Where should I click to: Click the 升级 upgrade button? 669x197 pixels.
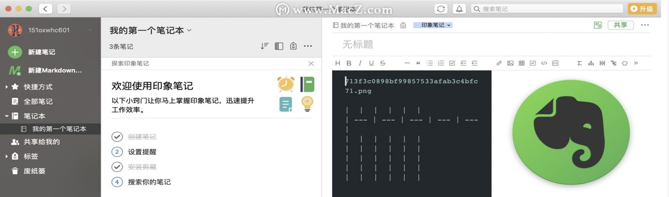[x=642, y=9]
